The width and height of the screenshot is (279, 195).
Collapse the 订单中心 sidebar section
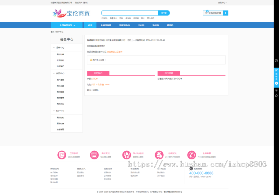tap(54, 48)
